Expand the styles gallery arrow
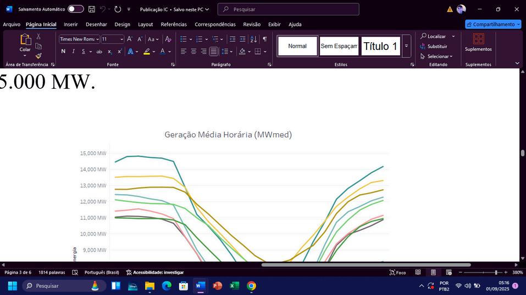 (x=406, y=46)
